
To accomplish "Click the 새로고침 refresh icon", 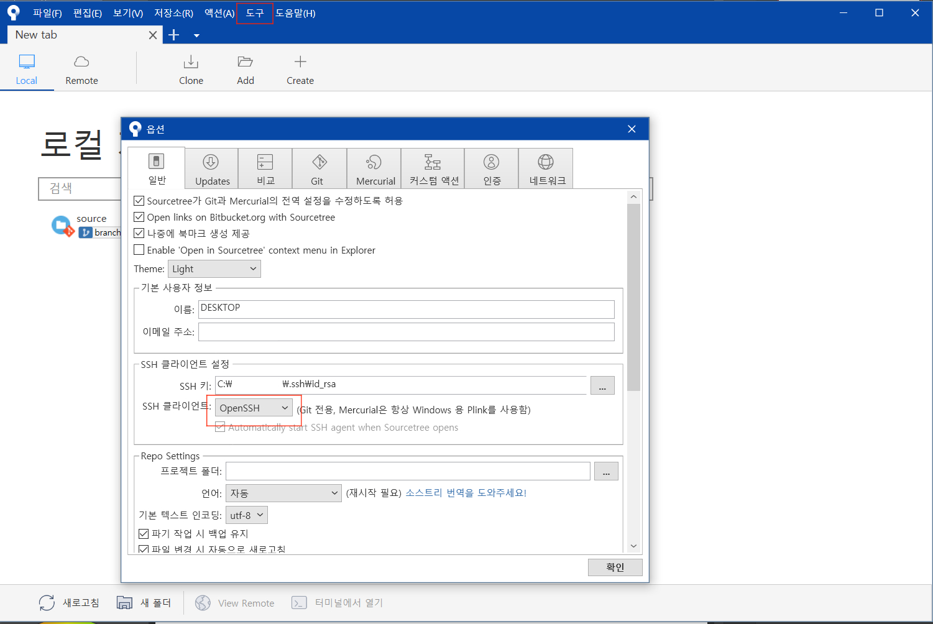I will click(47, 603).
